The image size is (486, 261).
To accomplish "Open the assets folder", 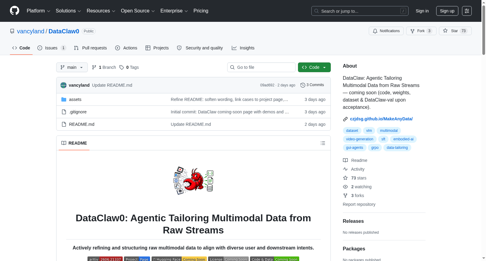I will [x=75, y=99].
